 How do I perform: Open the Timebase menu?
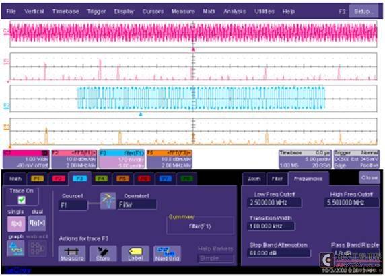(x=65, y=11)
